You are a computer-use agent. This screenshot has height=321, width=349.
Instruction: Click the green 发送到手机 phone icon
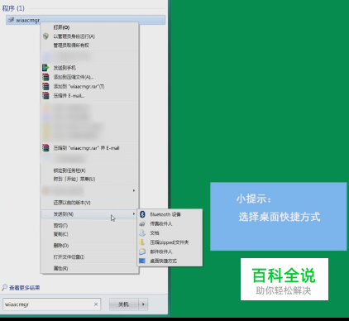click(x=45, y=68)
